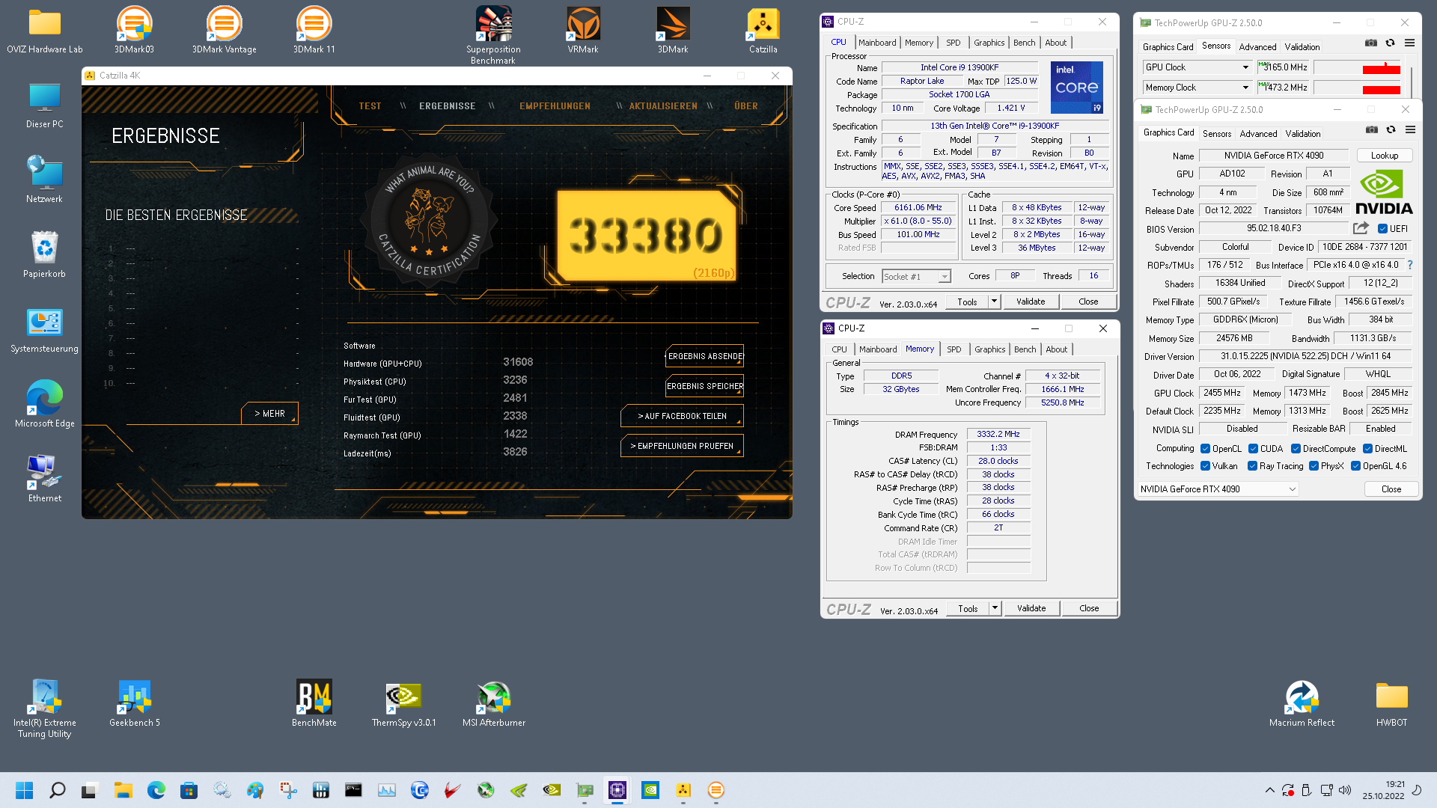
Task: Open the Systemsteuerung desktop icon
Action: 45,329
